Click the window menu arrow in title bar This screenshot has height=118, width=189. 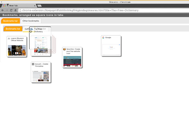click(x=1, y=2)
